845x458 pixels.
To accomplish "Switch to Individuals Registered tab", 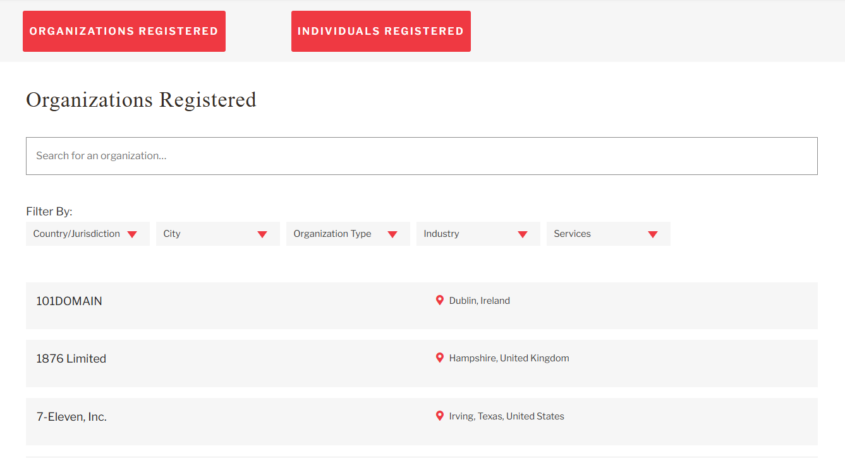I will [x=380, y=31].
